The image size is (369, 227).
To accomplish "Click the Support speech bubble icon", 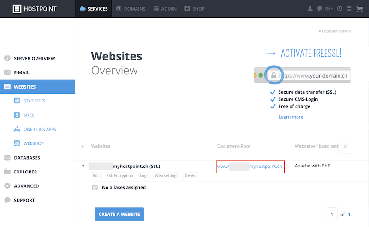I will 7,200.
